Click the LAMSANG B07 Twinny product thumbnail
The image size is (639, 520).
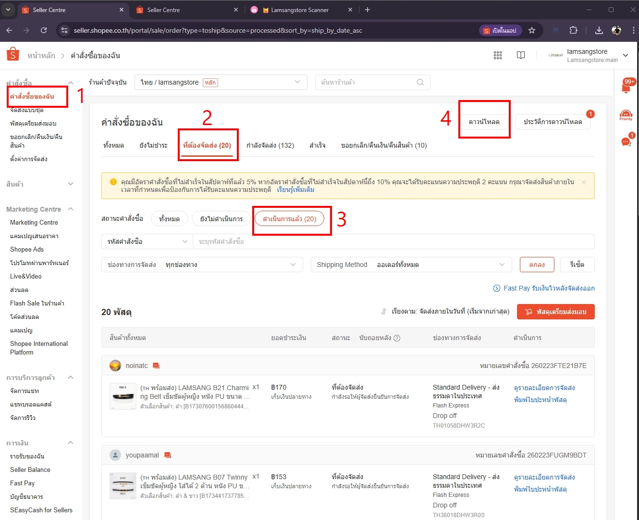123,486
